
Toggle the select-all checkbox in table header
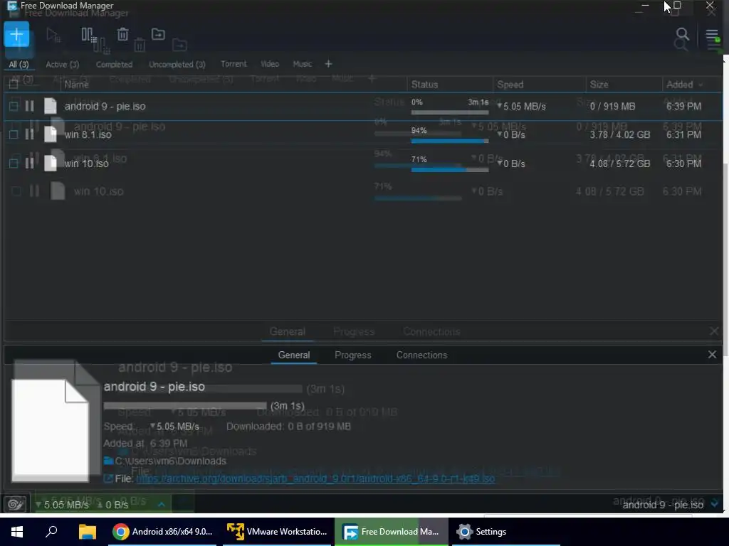pos(14,84)
